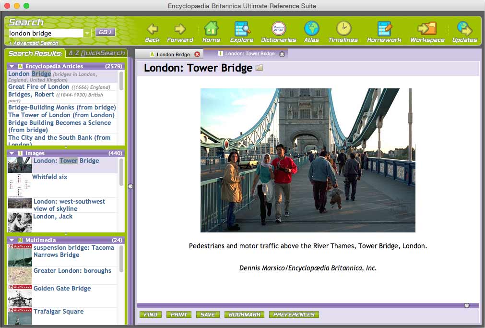This screenshot has height=328, width=485.
Task: Collapse the Encyclopedia Articles section triangle
Action: point(12,66)
